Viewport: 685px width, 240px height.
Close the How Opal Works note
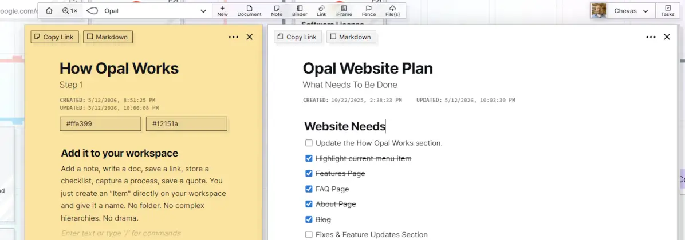click(x=250, y=37)
